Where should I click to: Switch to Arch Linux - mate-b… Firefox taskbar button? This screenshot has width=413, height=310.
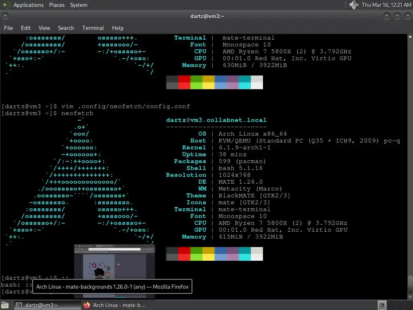coord(115,305)
